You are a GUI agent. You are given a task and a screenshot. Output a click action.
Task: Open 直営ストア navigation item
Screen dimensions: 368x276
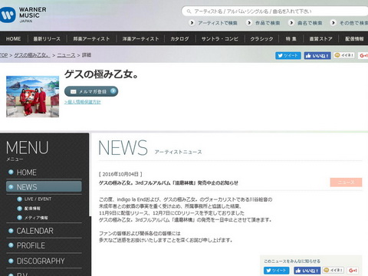point(321,39)
